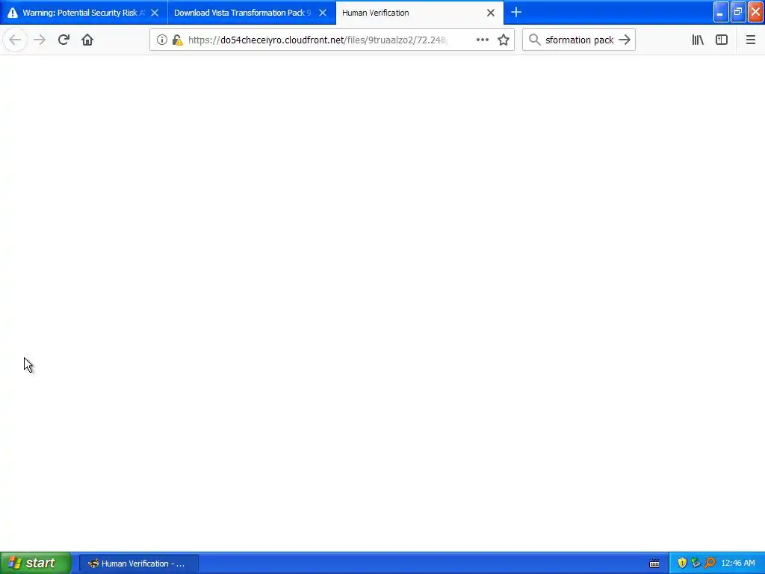Open a new tab with the plus button
This screenshot has width=765, height=574.
coord(516,12)
